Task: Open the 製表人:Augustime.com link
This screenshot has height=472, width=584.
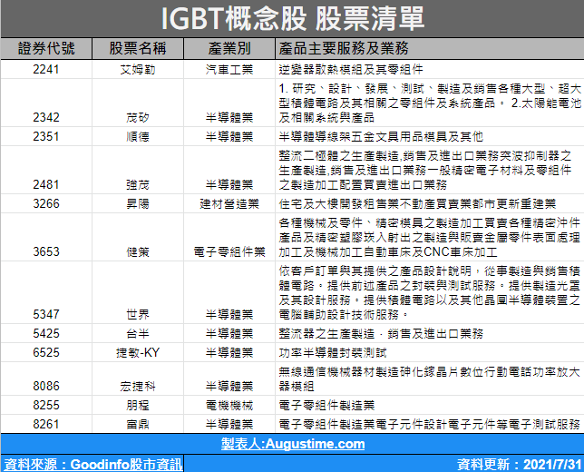Action: tap(293, 444)
